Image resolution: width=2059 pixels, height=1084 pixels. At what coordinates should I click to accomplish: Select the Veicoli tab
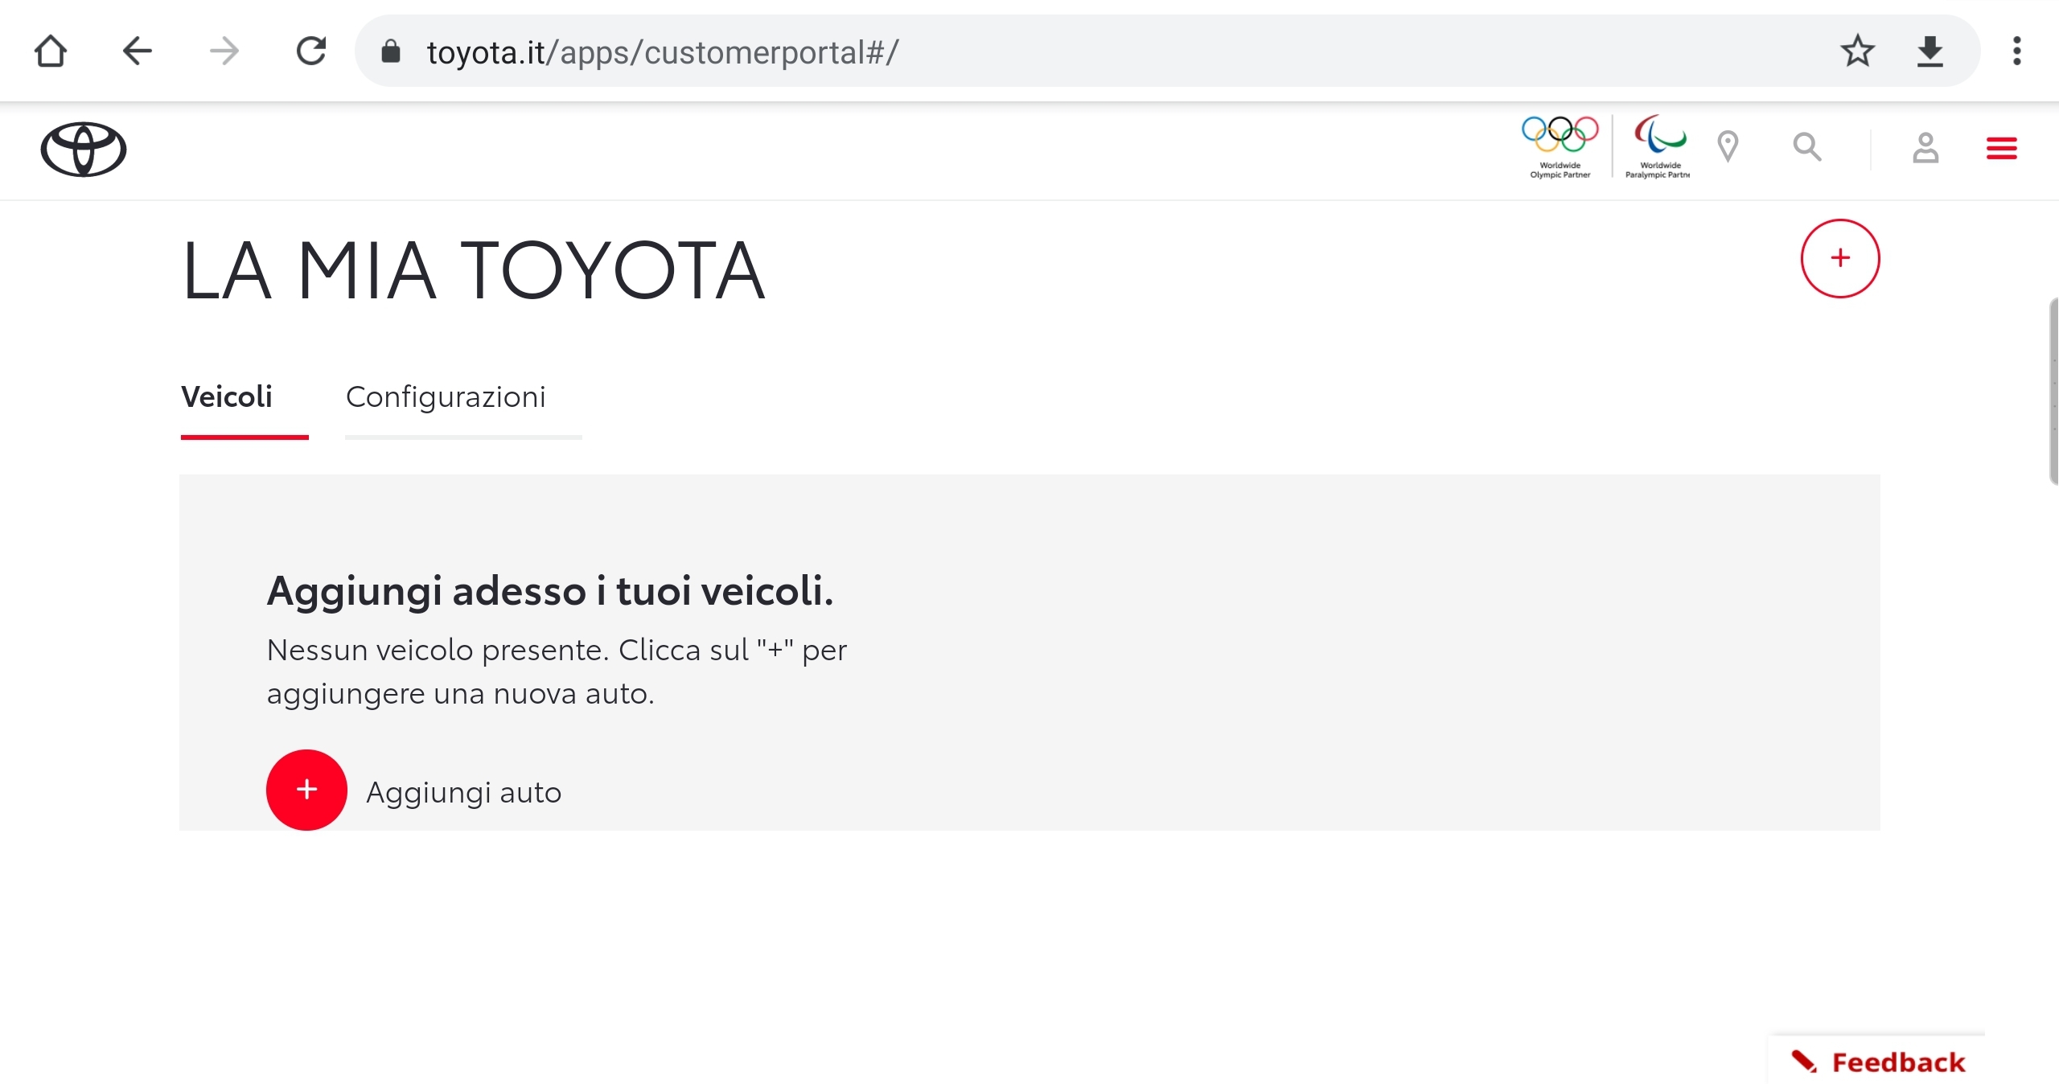point(227,397)
